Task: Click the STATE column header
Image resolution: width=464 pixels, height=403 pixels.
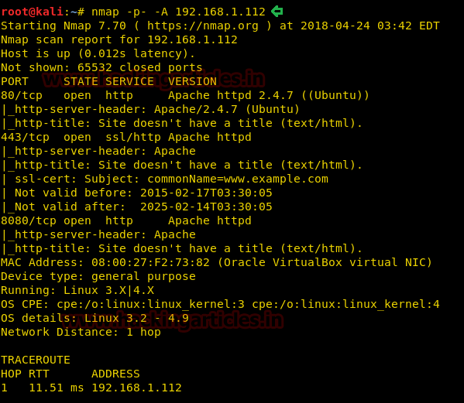Action: coord(81,81)
